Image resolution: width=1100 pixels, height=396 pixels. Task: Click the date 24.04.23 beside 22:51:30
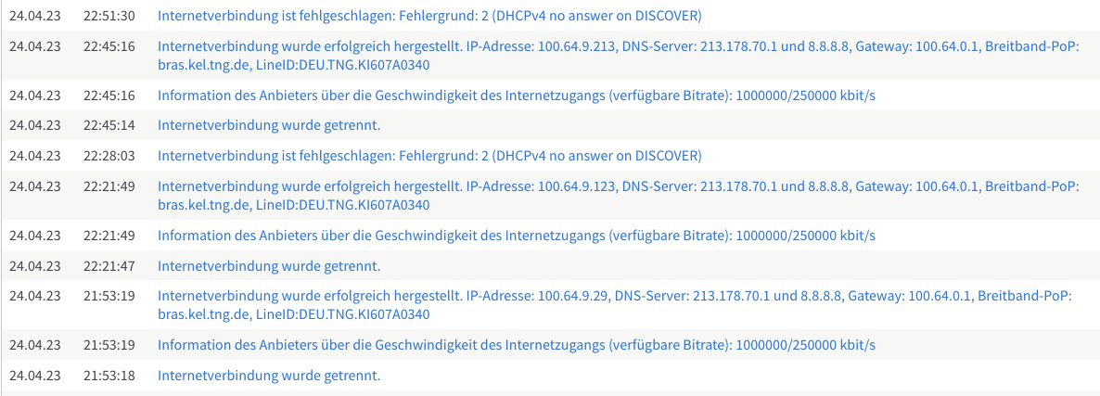coord(35,16)
